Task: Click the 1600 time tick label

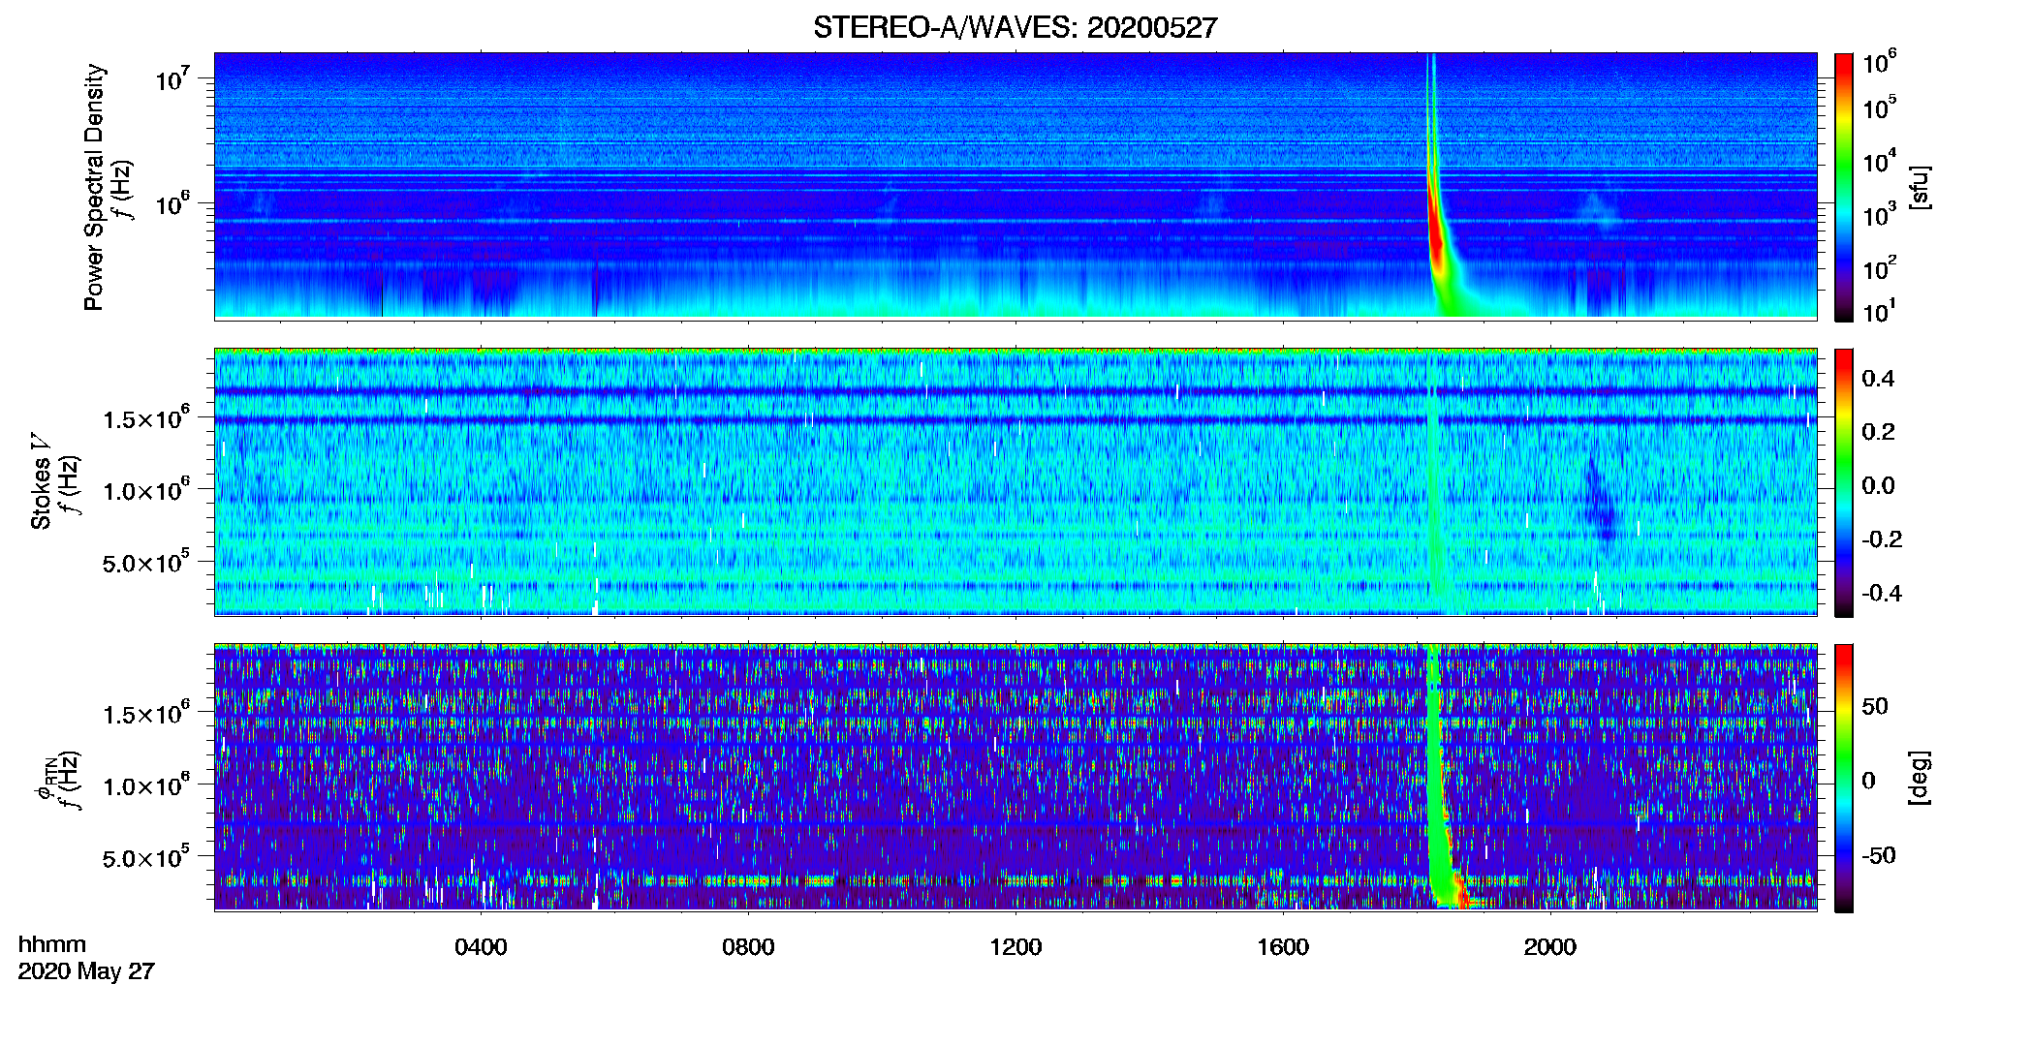Action: point(1283,946)
